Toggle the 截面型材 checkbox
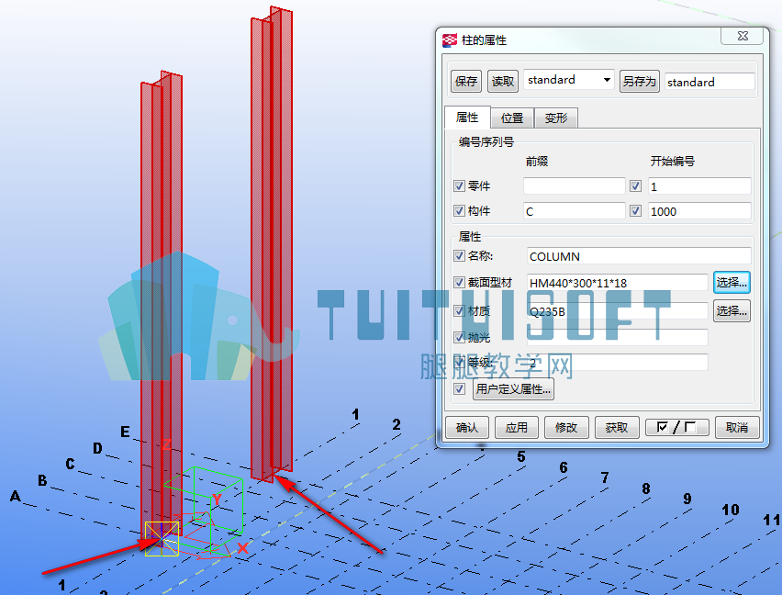 click(459, 282)
